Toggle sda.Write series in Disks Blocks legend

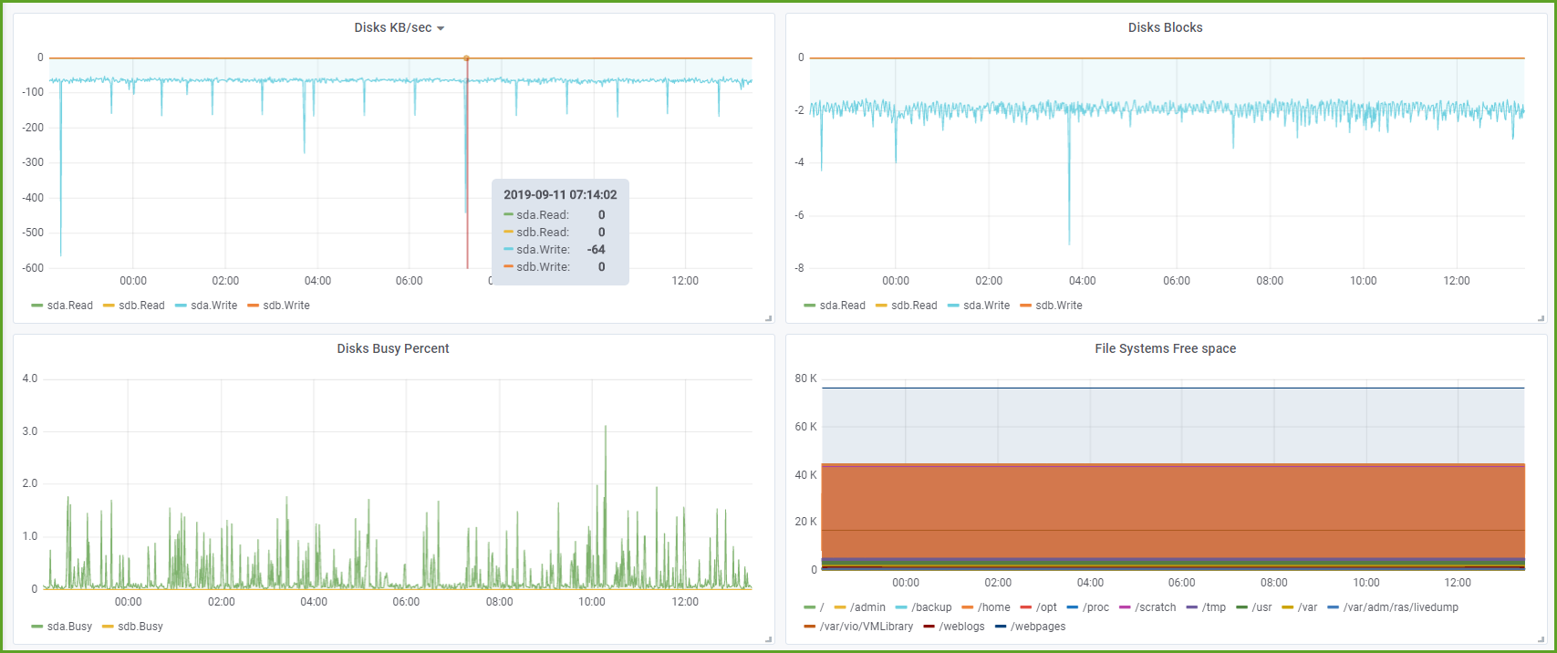click(x=979, y=306)
